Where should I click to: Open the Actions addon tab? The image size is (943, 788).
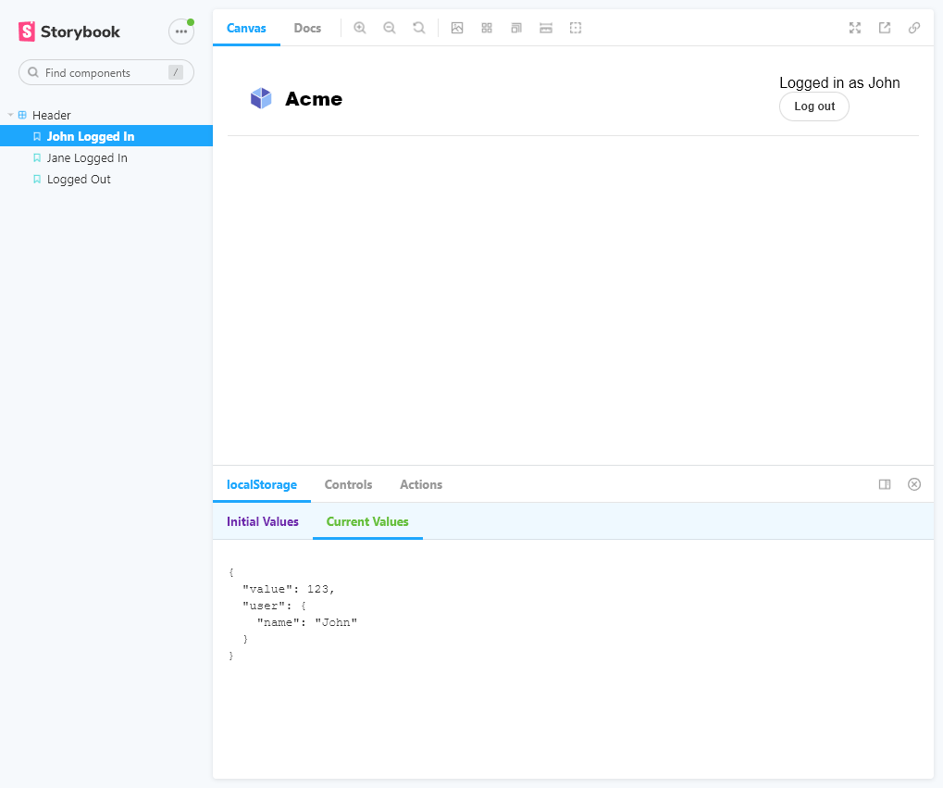421,484
